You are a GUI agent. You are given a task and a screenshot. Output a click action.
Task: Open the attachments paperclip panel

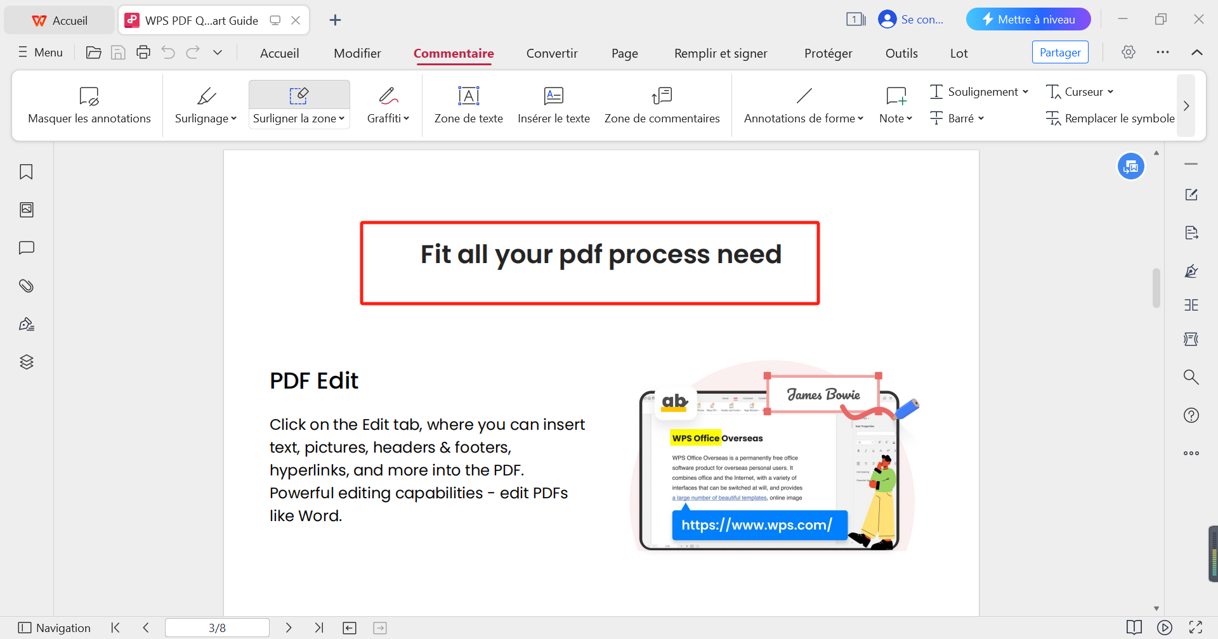point(26,286)
